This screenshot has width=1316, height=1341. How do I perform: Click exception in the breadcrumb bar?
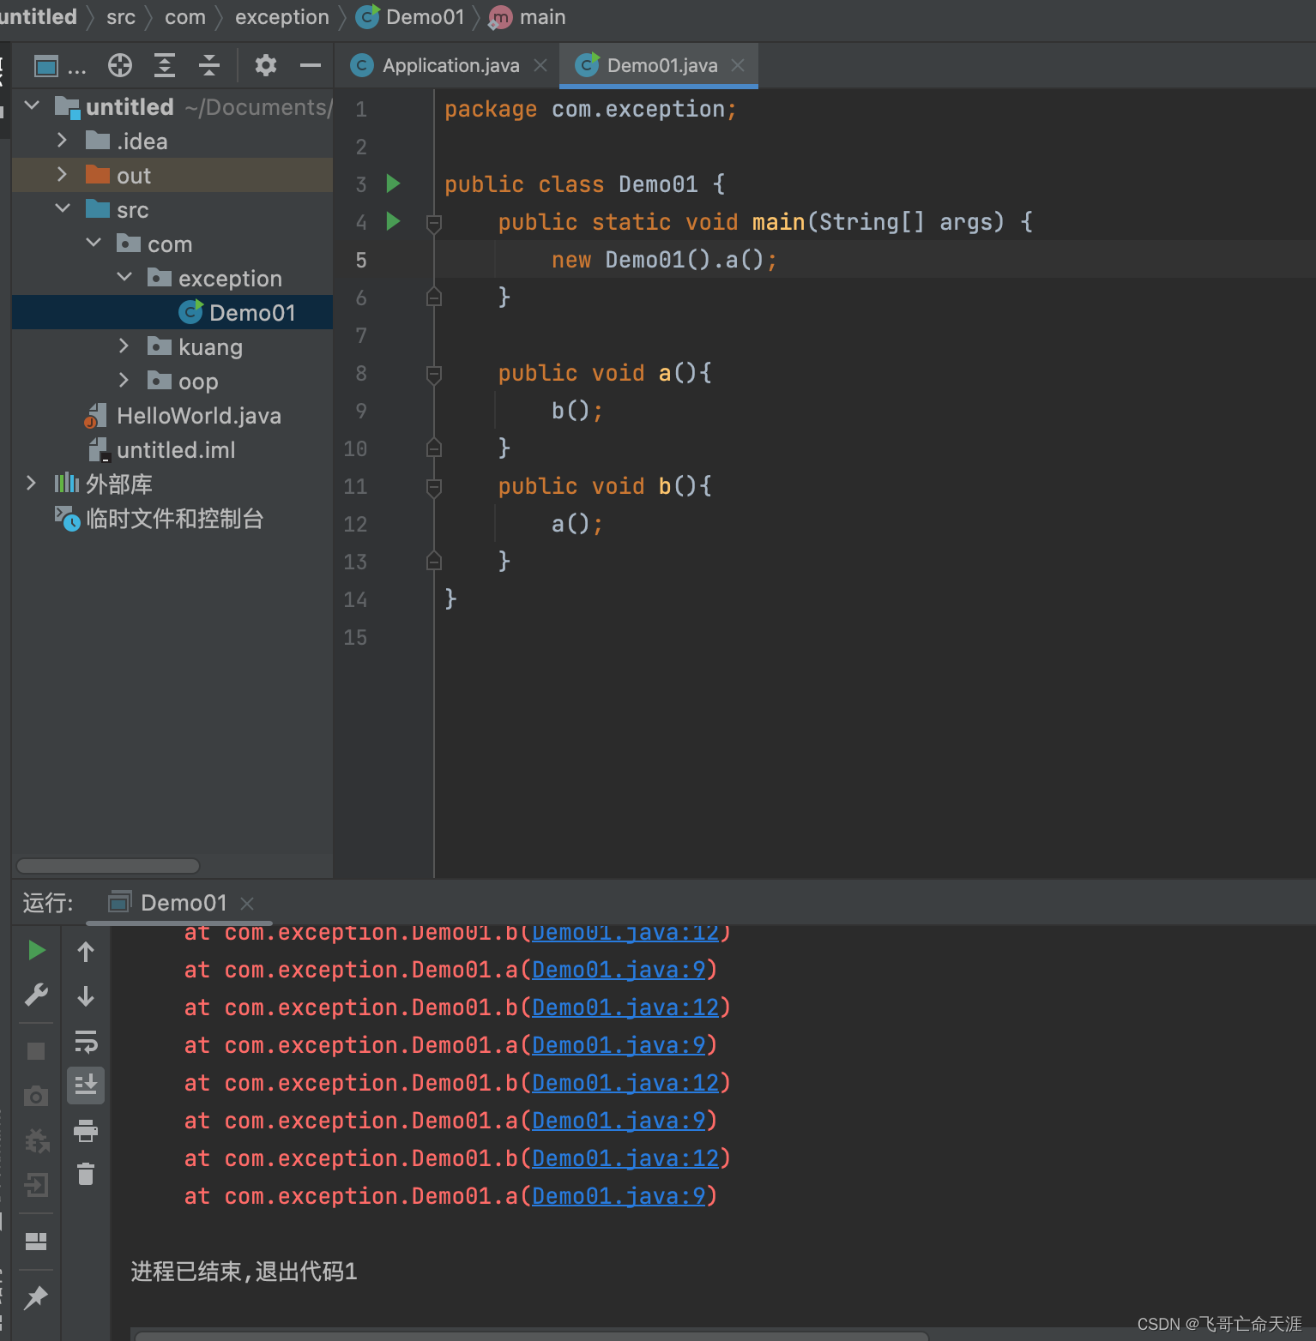point(282,17)
